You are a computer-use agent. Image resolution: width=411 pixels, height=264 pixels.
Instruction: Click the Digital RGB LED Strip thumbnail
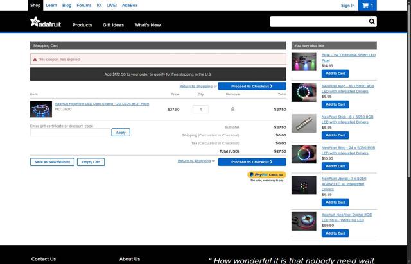tap(304, 221)
